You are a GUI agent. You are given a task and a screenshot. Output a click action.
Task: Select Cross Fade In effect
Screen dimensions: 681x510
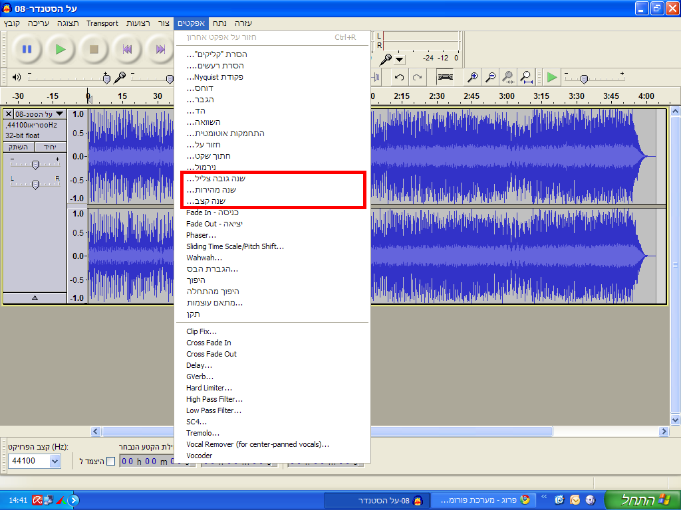(x=272, y=343)
